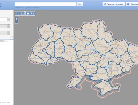This screenshot has width=138, height=105.
Task: Activate the identify info cursor tool
Action: [32, 14]
